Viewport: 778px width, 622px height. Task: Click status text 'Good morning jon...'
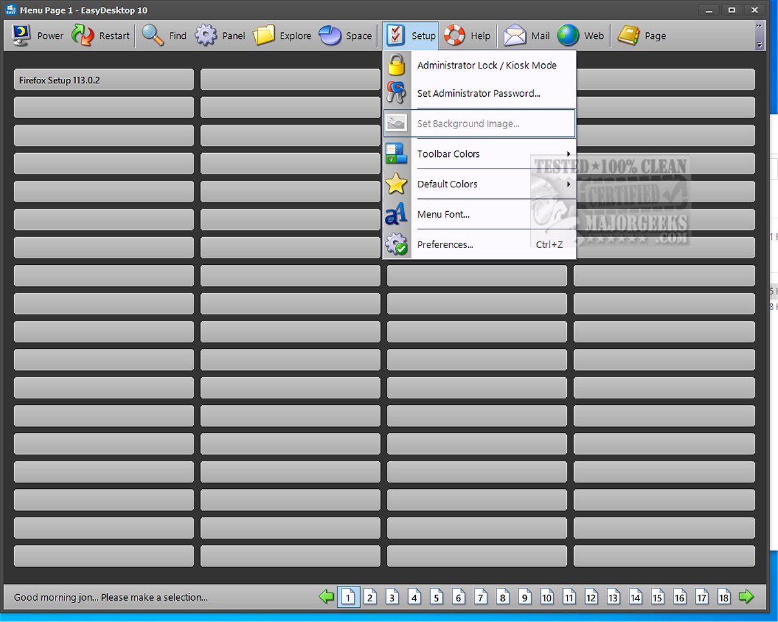click(110, 597)
